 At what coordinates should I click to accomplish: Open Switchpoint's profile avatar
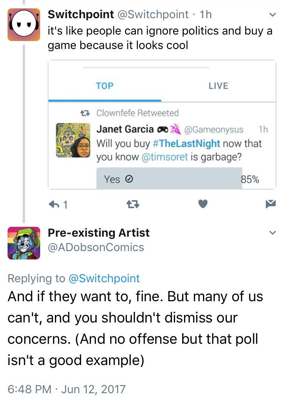[x=24, y=24]
